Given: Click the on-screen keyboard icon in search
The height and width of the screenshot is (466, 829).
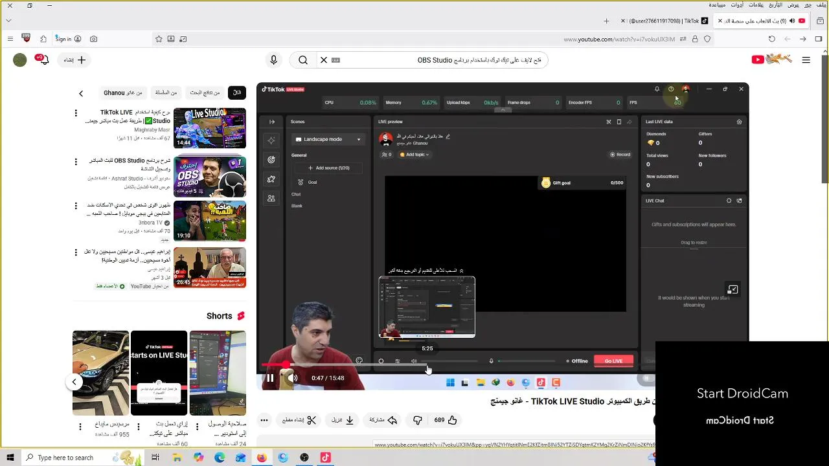Looking at the screenshot, I should [335, 60].
